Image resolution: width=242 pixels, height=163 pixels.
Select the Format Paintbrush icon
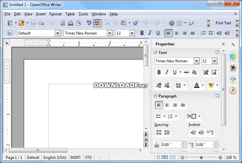tap(135, 23)
